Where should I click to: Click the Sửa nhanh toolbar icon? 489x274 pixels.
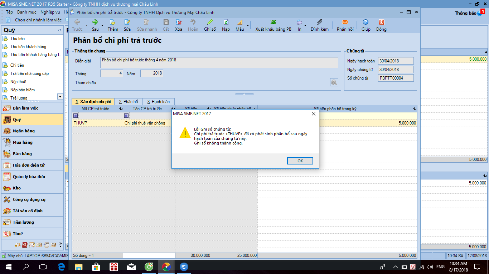(x=147, y=22)
